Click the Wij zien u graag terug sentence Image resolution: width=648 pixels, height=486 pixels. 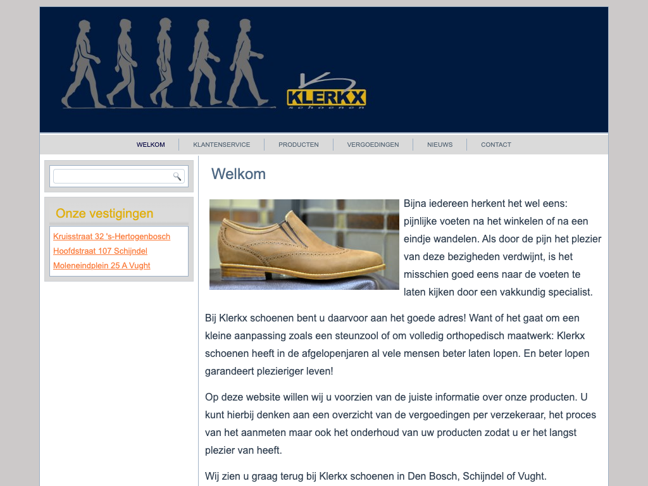(375, 476)
